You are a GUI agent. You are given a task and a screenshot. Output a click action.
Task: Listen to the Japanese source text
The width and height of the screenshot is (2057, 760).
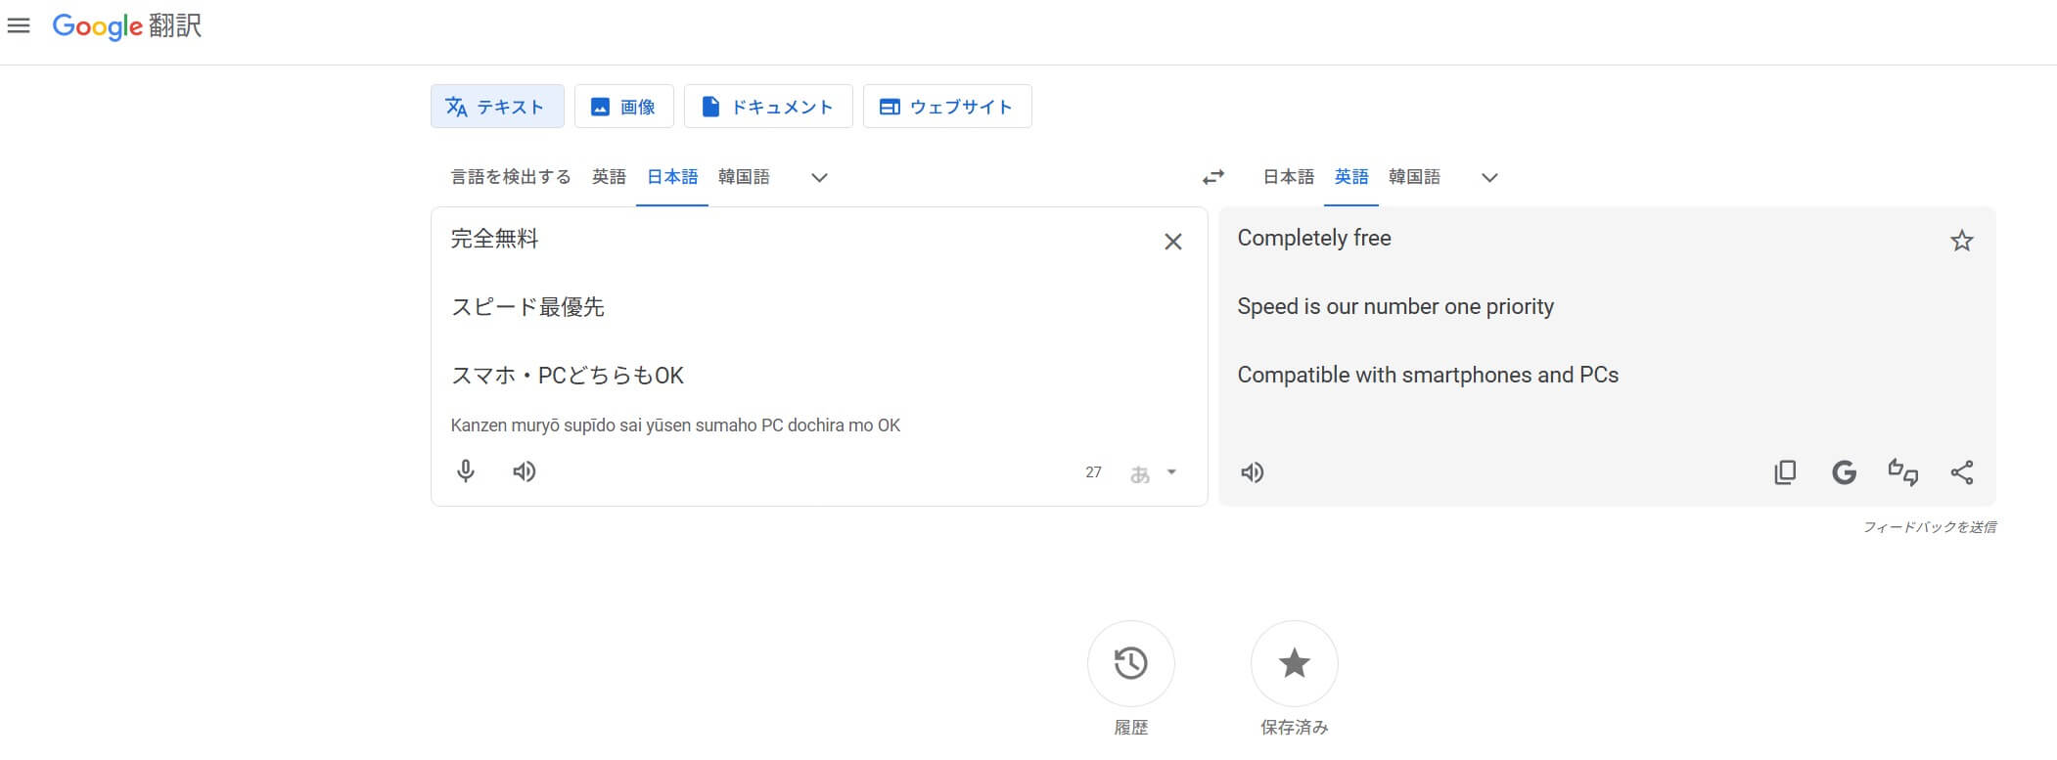525,471
